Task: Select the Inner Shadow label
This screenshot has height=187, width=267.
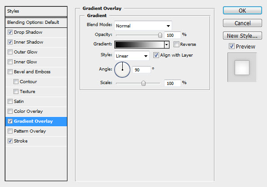Action: [x=28, y=42]
